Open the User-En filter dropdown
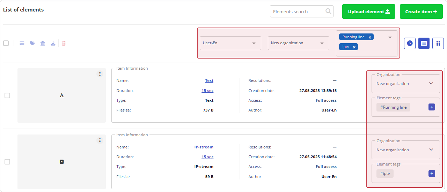 [230, 43]
